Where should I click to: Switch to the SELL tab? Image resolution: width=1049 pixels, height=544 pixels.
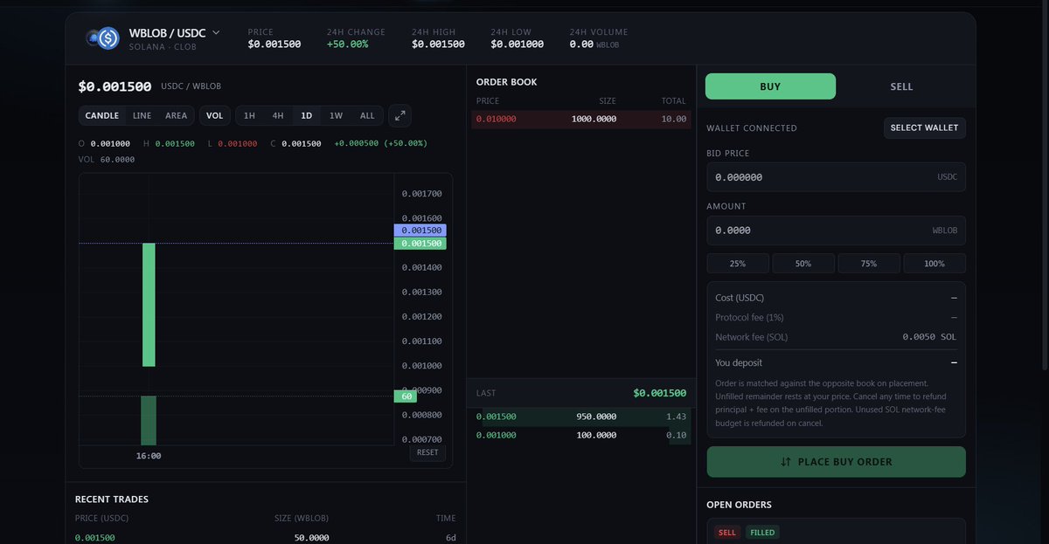(x=901, y=86)
